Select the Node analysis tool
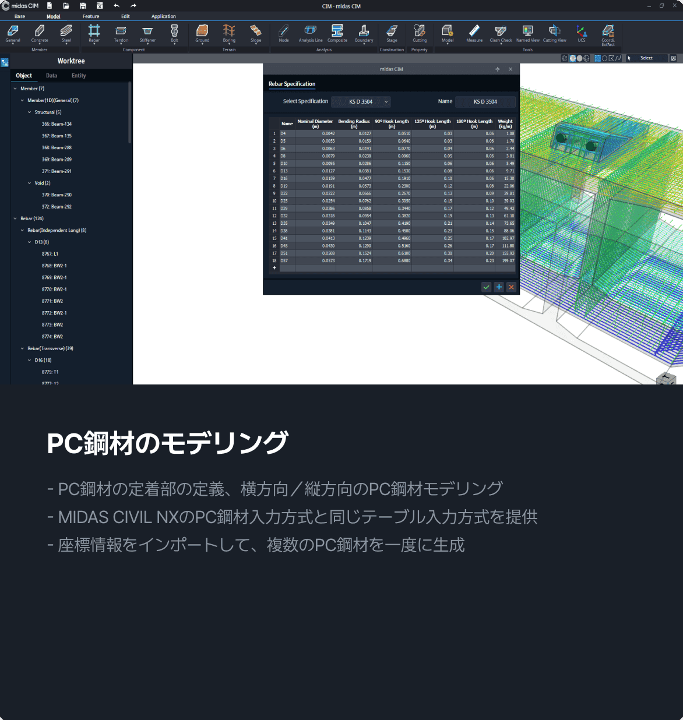Image resolution: width=683 pixels, height=720 pixels. click(x=284, y=34)
